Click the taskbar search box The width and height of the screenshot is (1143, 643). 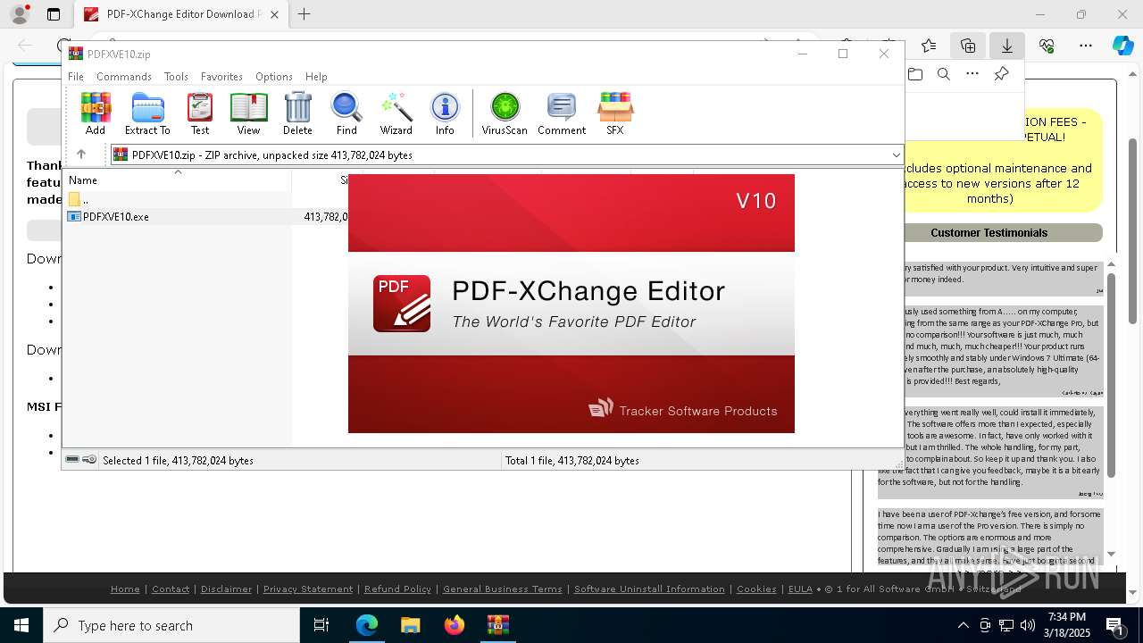click(171, 625)
